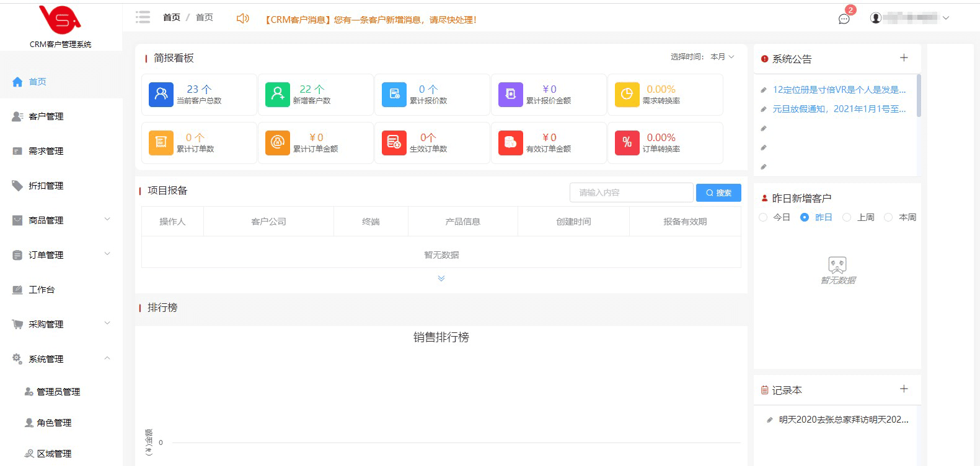Focus the 请输入内容 search input
Screen dimensions: 980x466
[x=631, y=192]
